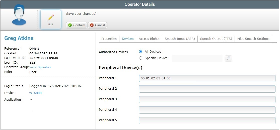Click the Peripheral 1 address field
The width and height of the screenshot is (280, 130).
click(x=207, y=78)
